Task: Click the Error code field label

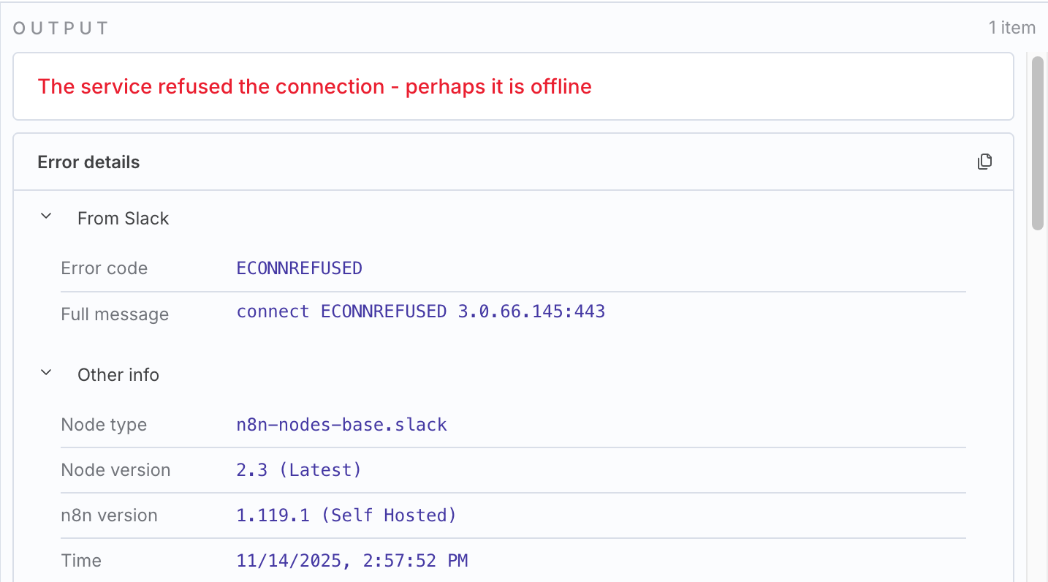Action: (x=104, y=268)
